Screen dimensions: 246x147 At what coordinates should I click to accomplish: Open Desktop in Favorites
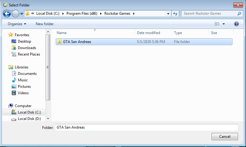coord(24,41)
